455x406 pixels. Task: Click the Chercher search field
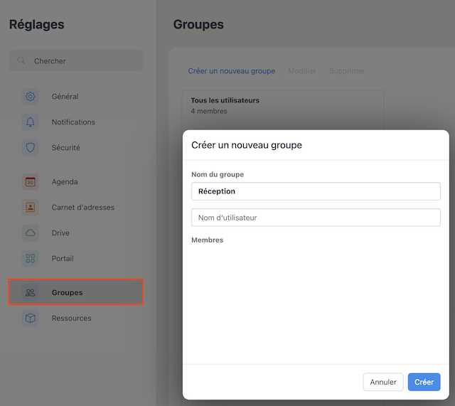click(x=76, y=60)
